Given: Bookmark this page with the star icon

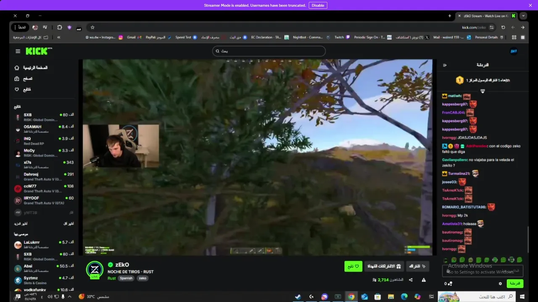Looking at the screenshot, I should tap(92, 27).
